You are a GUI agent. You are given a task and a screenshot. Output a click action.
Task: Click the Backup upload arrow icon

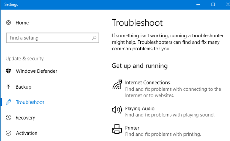(x=8, y=87)
